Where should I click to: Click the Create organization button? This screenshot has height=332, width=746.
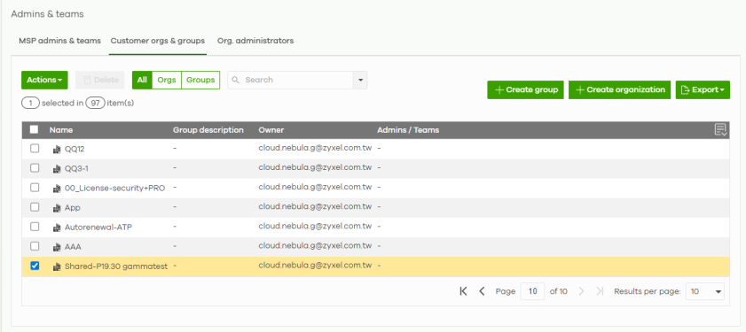[619, 89]
